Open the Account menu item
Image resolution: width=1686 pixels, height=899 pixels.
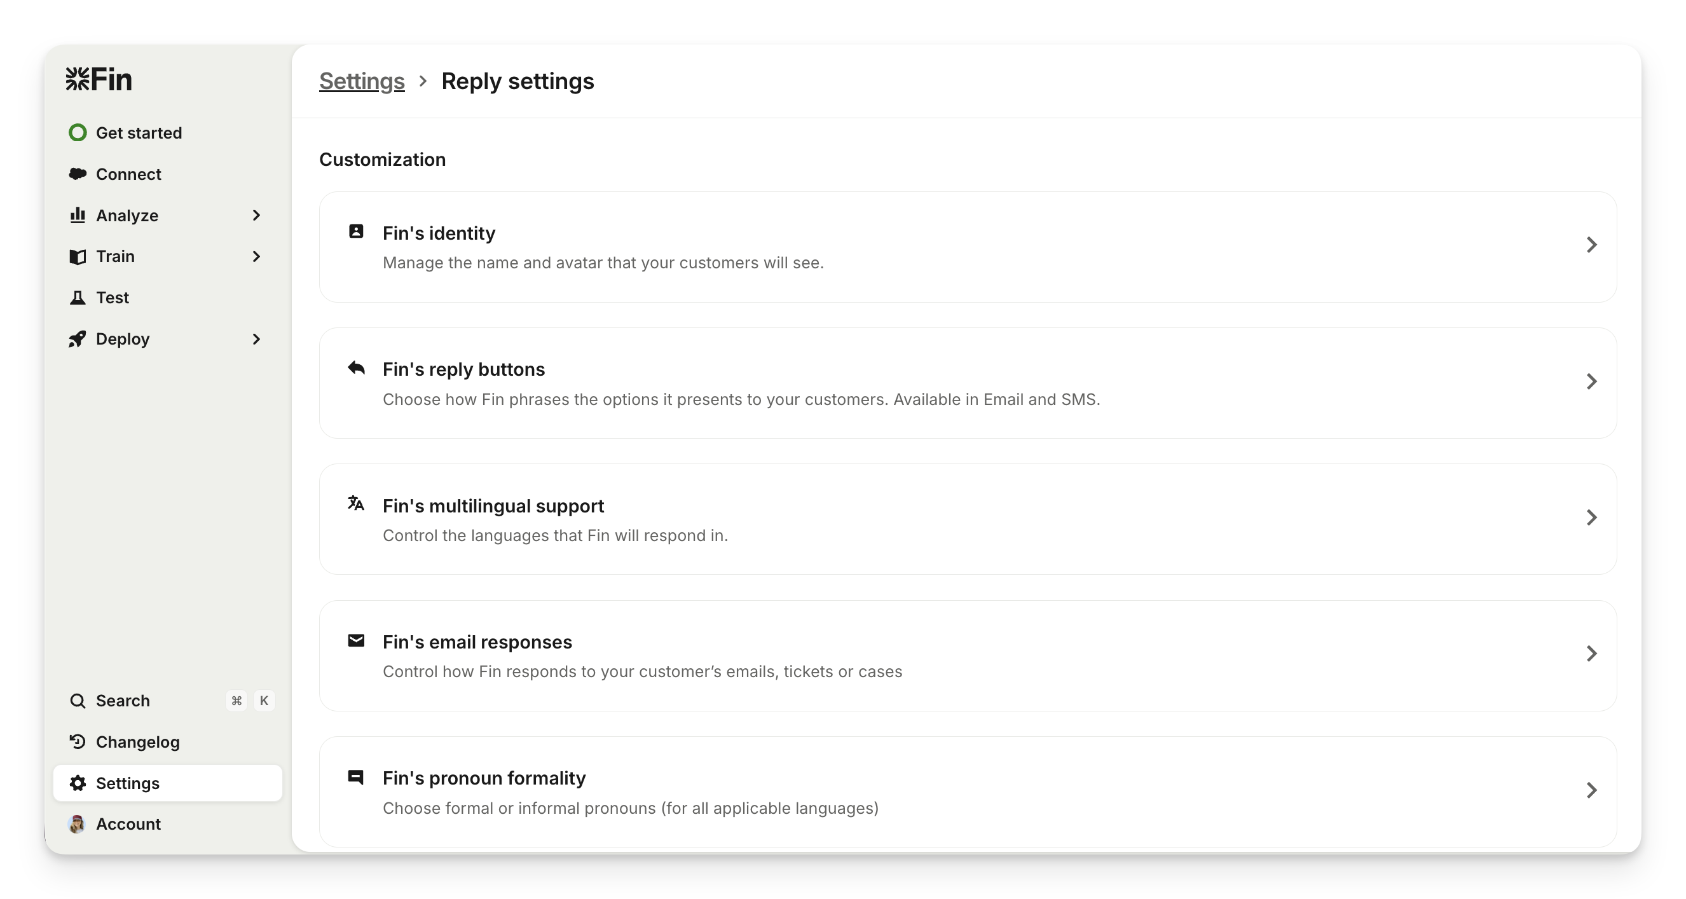tap(128, 825)
